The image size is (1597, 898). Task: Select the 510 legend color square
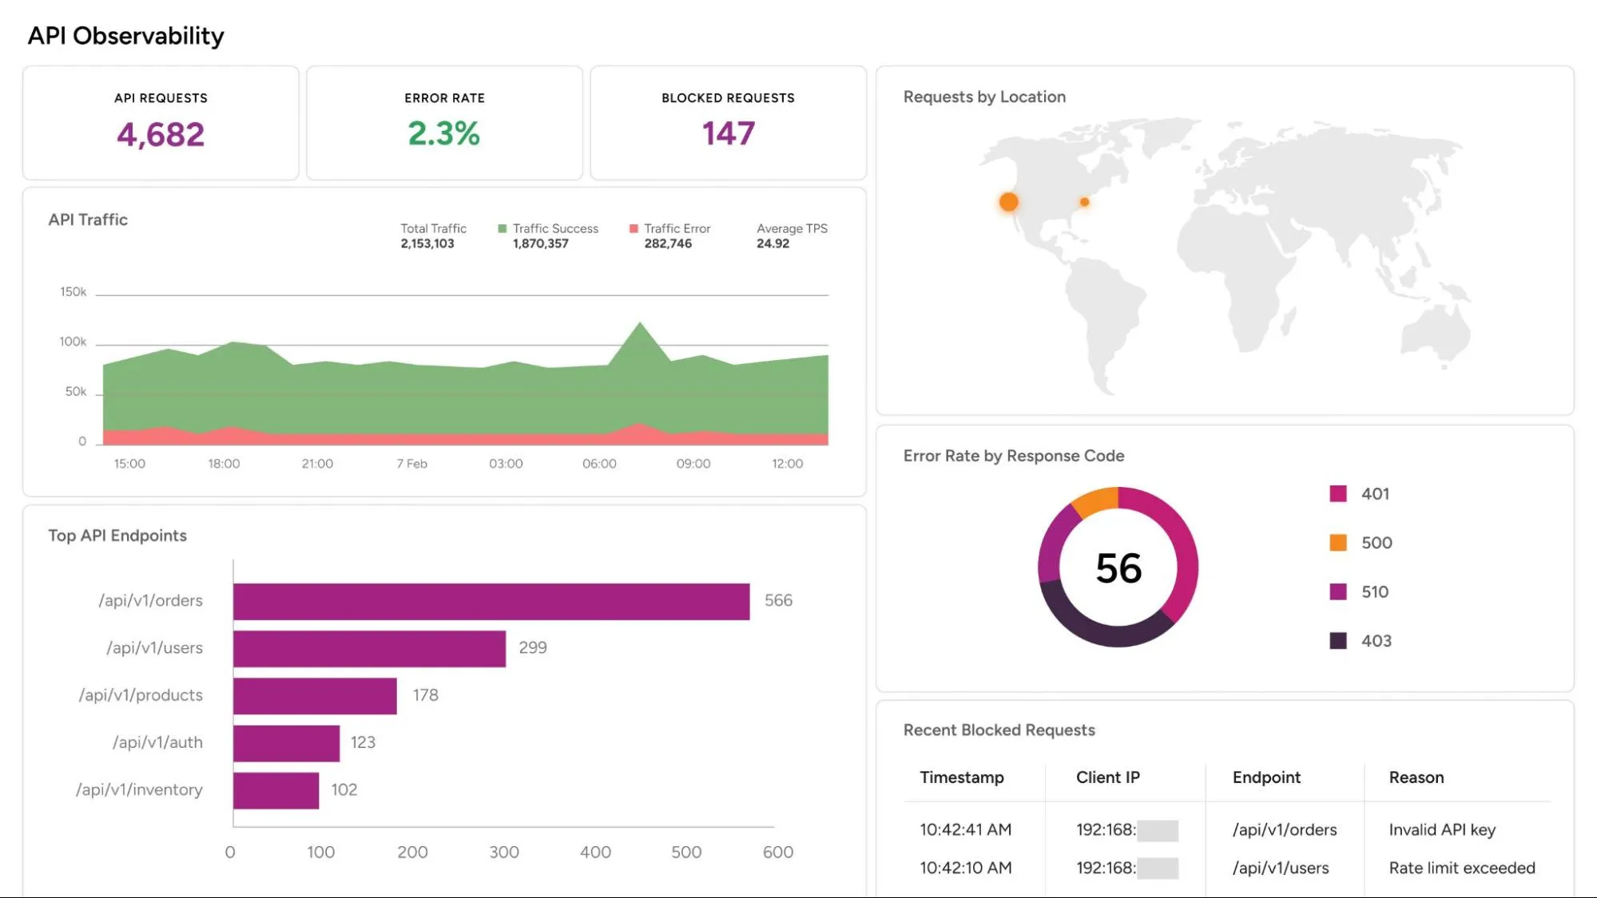click(1338, 591)
